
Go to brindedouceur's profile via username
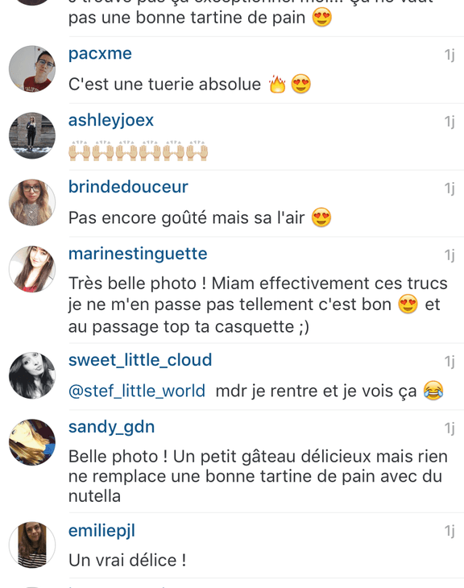(128, 187)
